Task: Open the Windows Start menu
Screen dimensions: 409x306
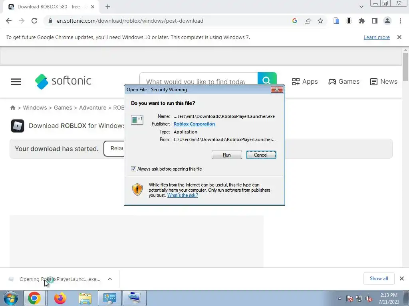Action: tap(10, 298)
